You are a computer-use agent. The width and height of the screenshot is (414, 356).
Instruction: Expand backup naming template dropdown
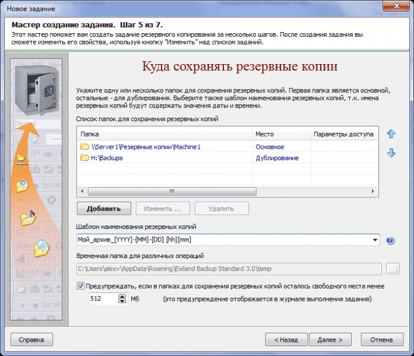pos(375,240)
